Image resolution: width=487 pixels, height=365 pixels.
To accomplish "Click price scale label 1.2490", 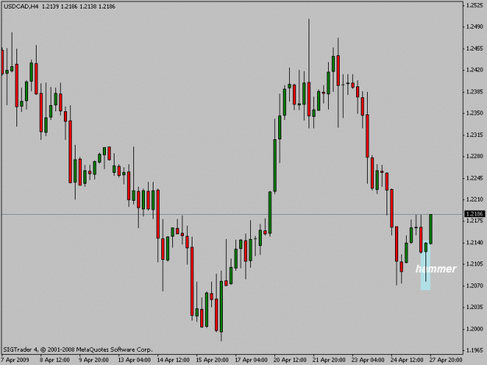I will click(475, 27).
